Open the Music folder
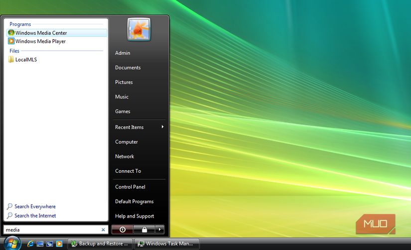The height and width of the screenshot is (250, 411). coord(122,97)
